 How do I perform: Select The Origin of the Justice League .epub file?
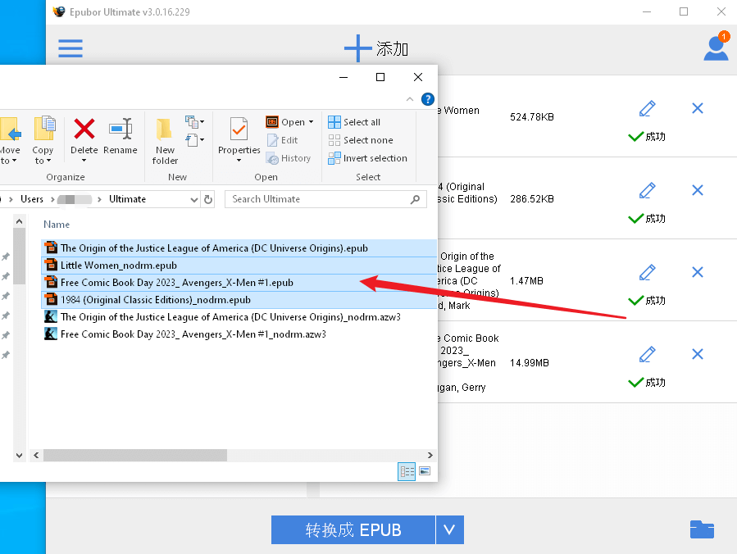239,248
